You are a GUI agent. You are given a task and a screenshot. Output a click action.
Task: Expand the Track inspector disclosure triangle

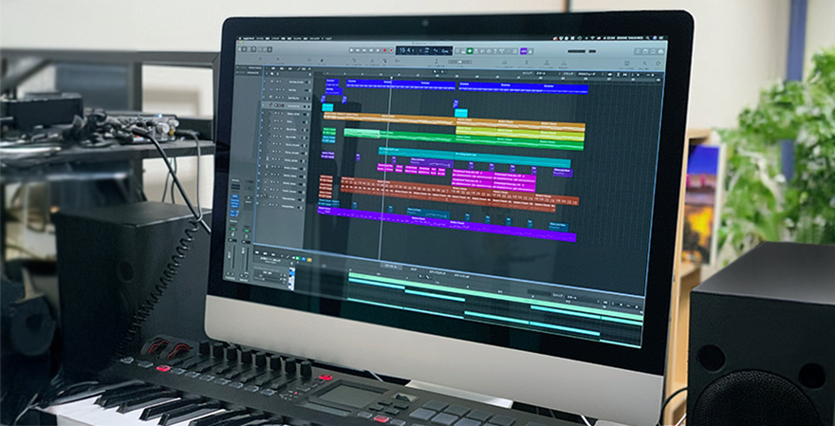point(237,73)
